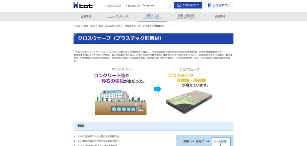307x146 pixels.
Task: Open the 企業情報 menu item
Action: coord(86,17)
